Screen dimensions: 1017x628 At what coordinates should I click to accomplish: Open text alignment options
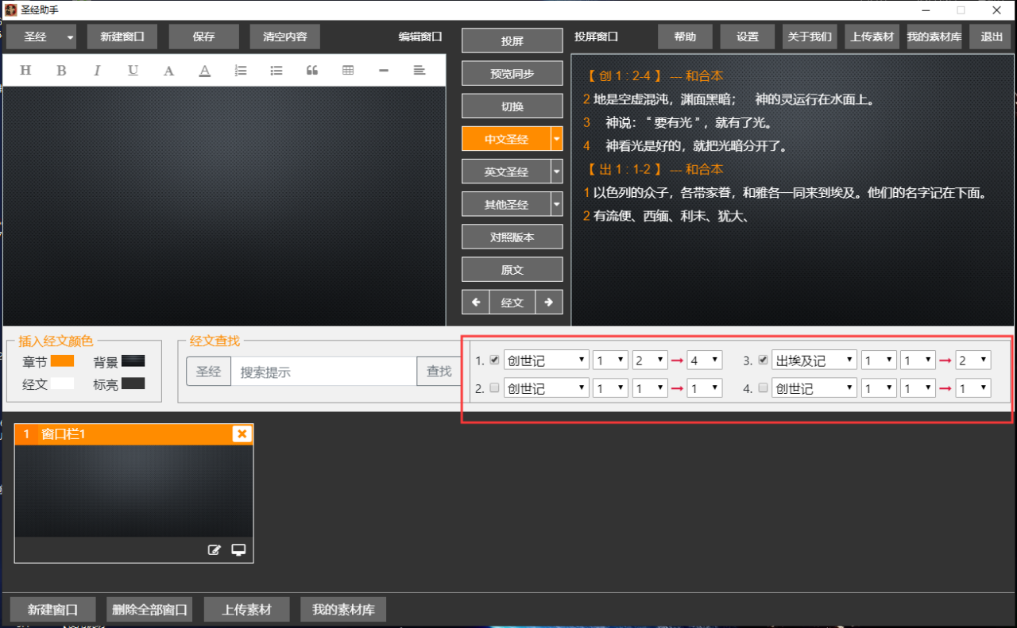pyautogui.click(x=420, y=71)
